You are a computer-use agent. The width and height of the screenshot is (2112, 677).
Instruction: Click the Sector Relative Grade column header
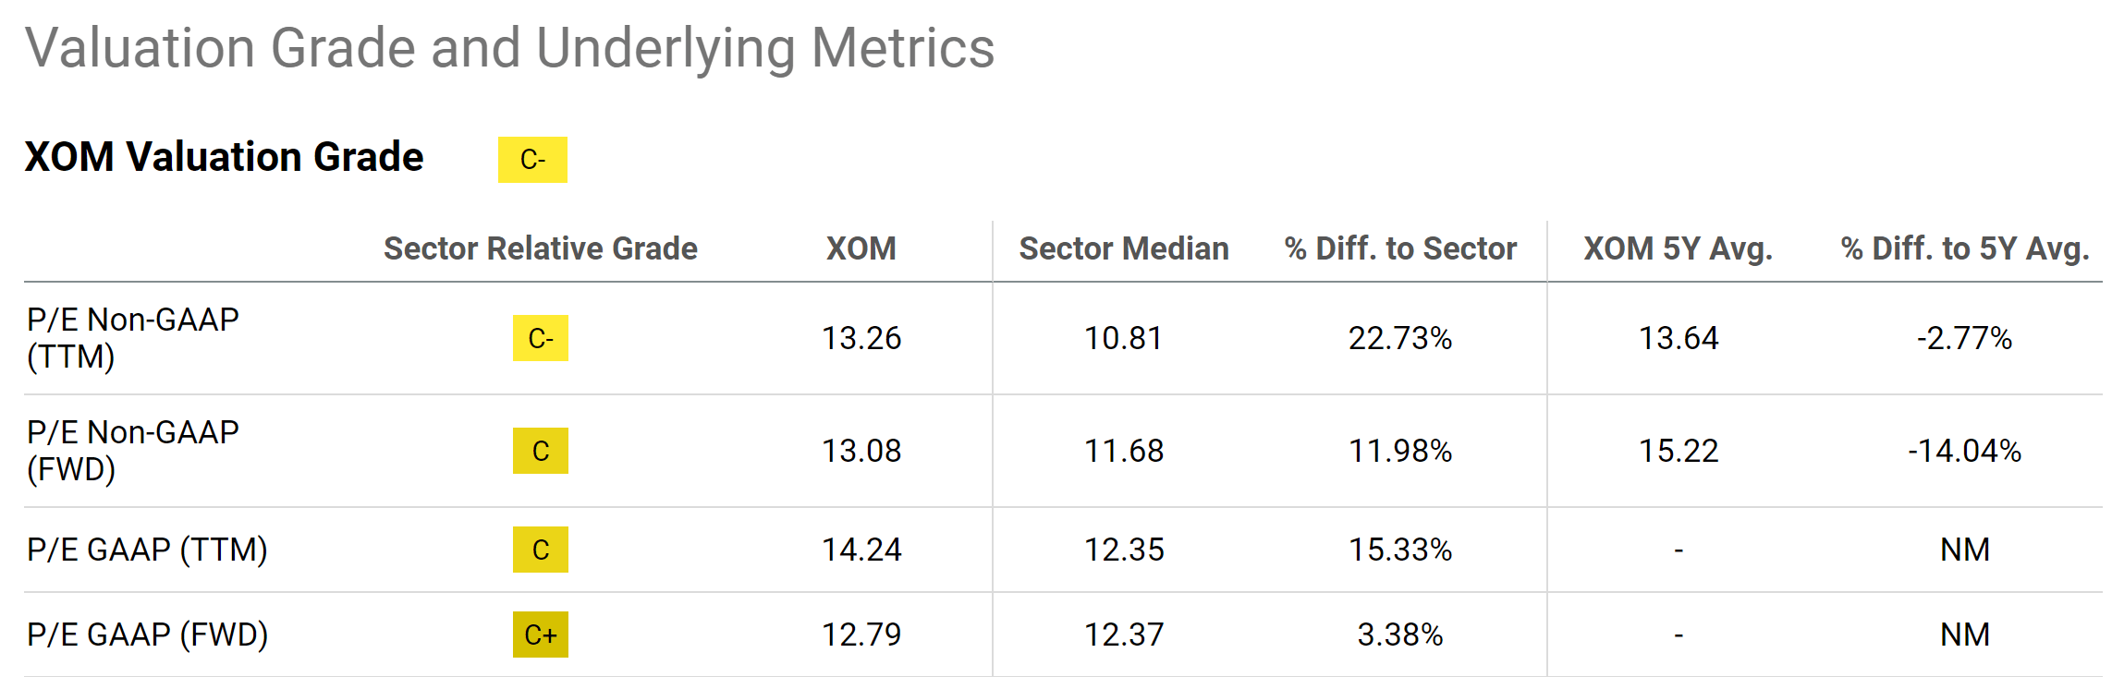tap(541, 248)
